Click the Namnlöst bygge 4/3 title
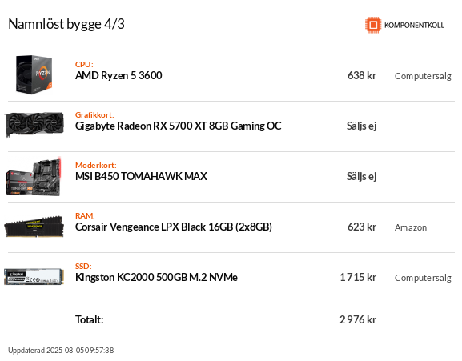The width and height of the screenshot is (462, 361). pyautogui.click(x=66, y=24)
